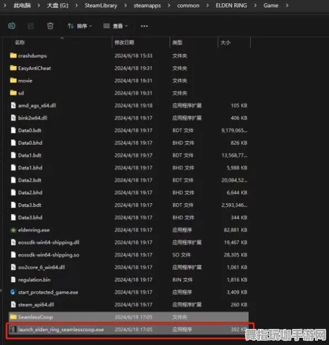Click the Data2.bhd file icon

[13, 193]
